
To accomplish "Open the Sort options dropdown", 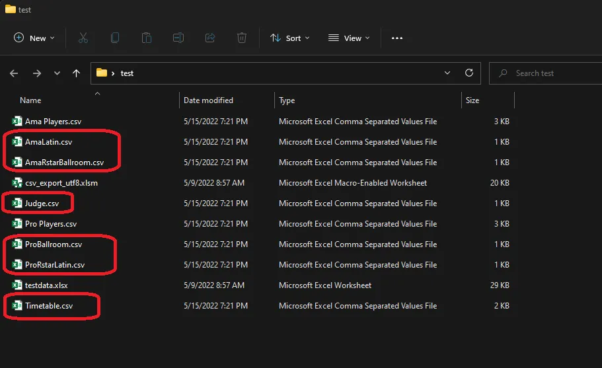I will coord(290,38).
